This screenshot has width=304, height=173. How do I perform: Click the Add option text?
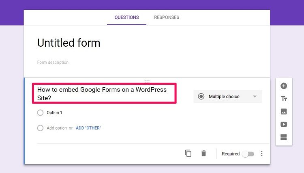point(57,128)
